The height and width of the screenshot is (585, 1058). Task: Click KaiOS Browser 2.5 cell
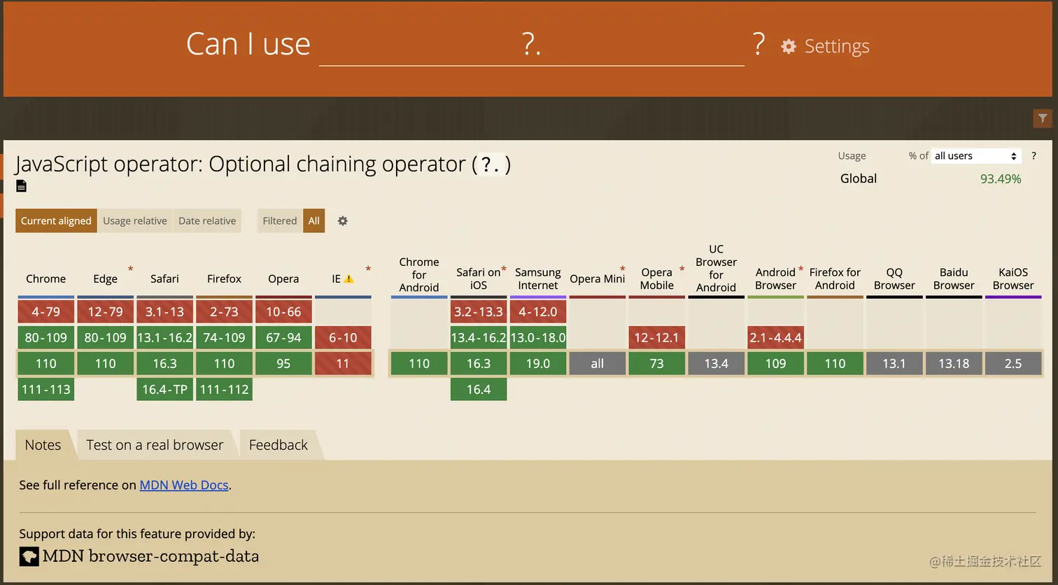click(1013, 363)
